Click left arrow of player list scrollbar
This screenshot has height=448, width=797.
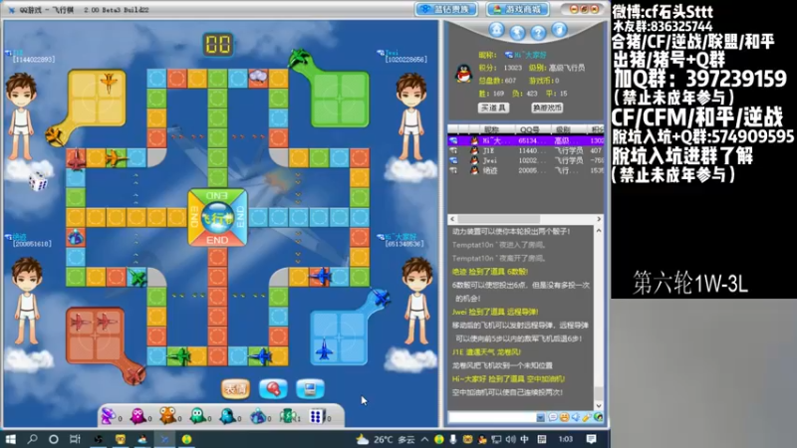[x=452, y=219]
